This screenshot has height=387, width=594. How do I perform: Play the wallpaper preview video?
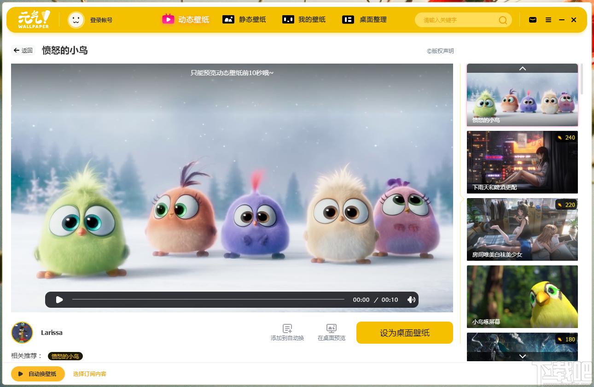coord(59,299)
